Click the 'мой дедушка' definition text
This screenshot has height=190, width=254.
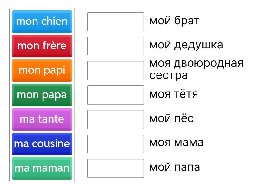click(186, 45)
